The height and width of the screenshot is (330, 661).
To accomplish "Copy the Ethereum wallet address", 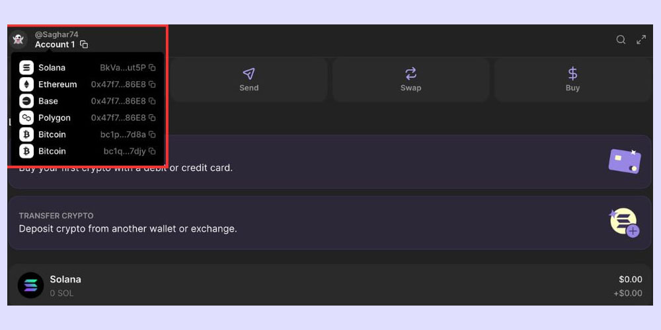I will coord(152,84).
